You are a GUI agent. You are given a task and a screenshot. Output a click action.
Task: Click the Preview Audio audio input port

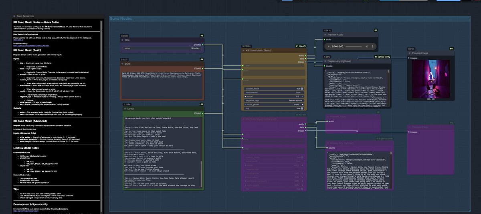point(325,40)
